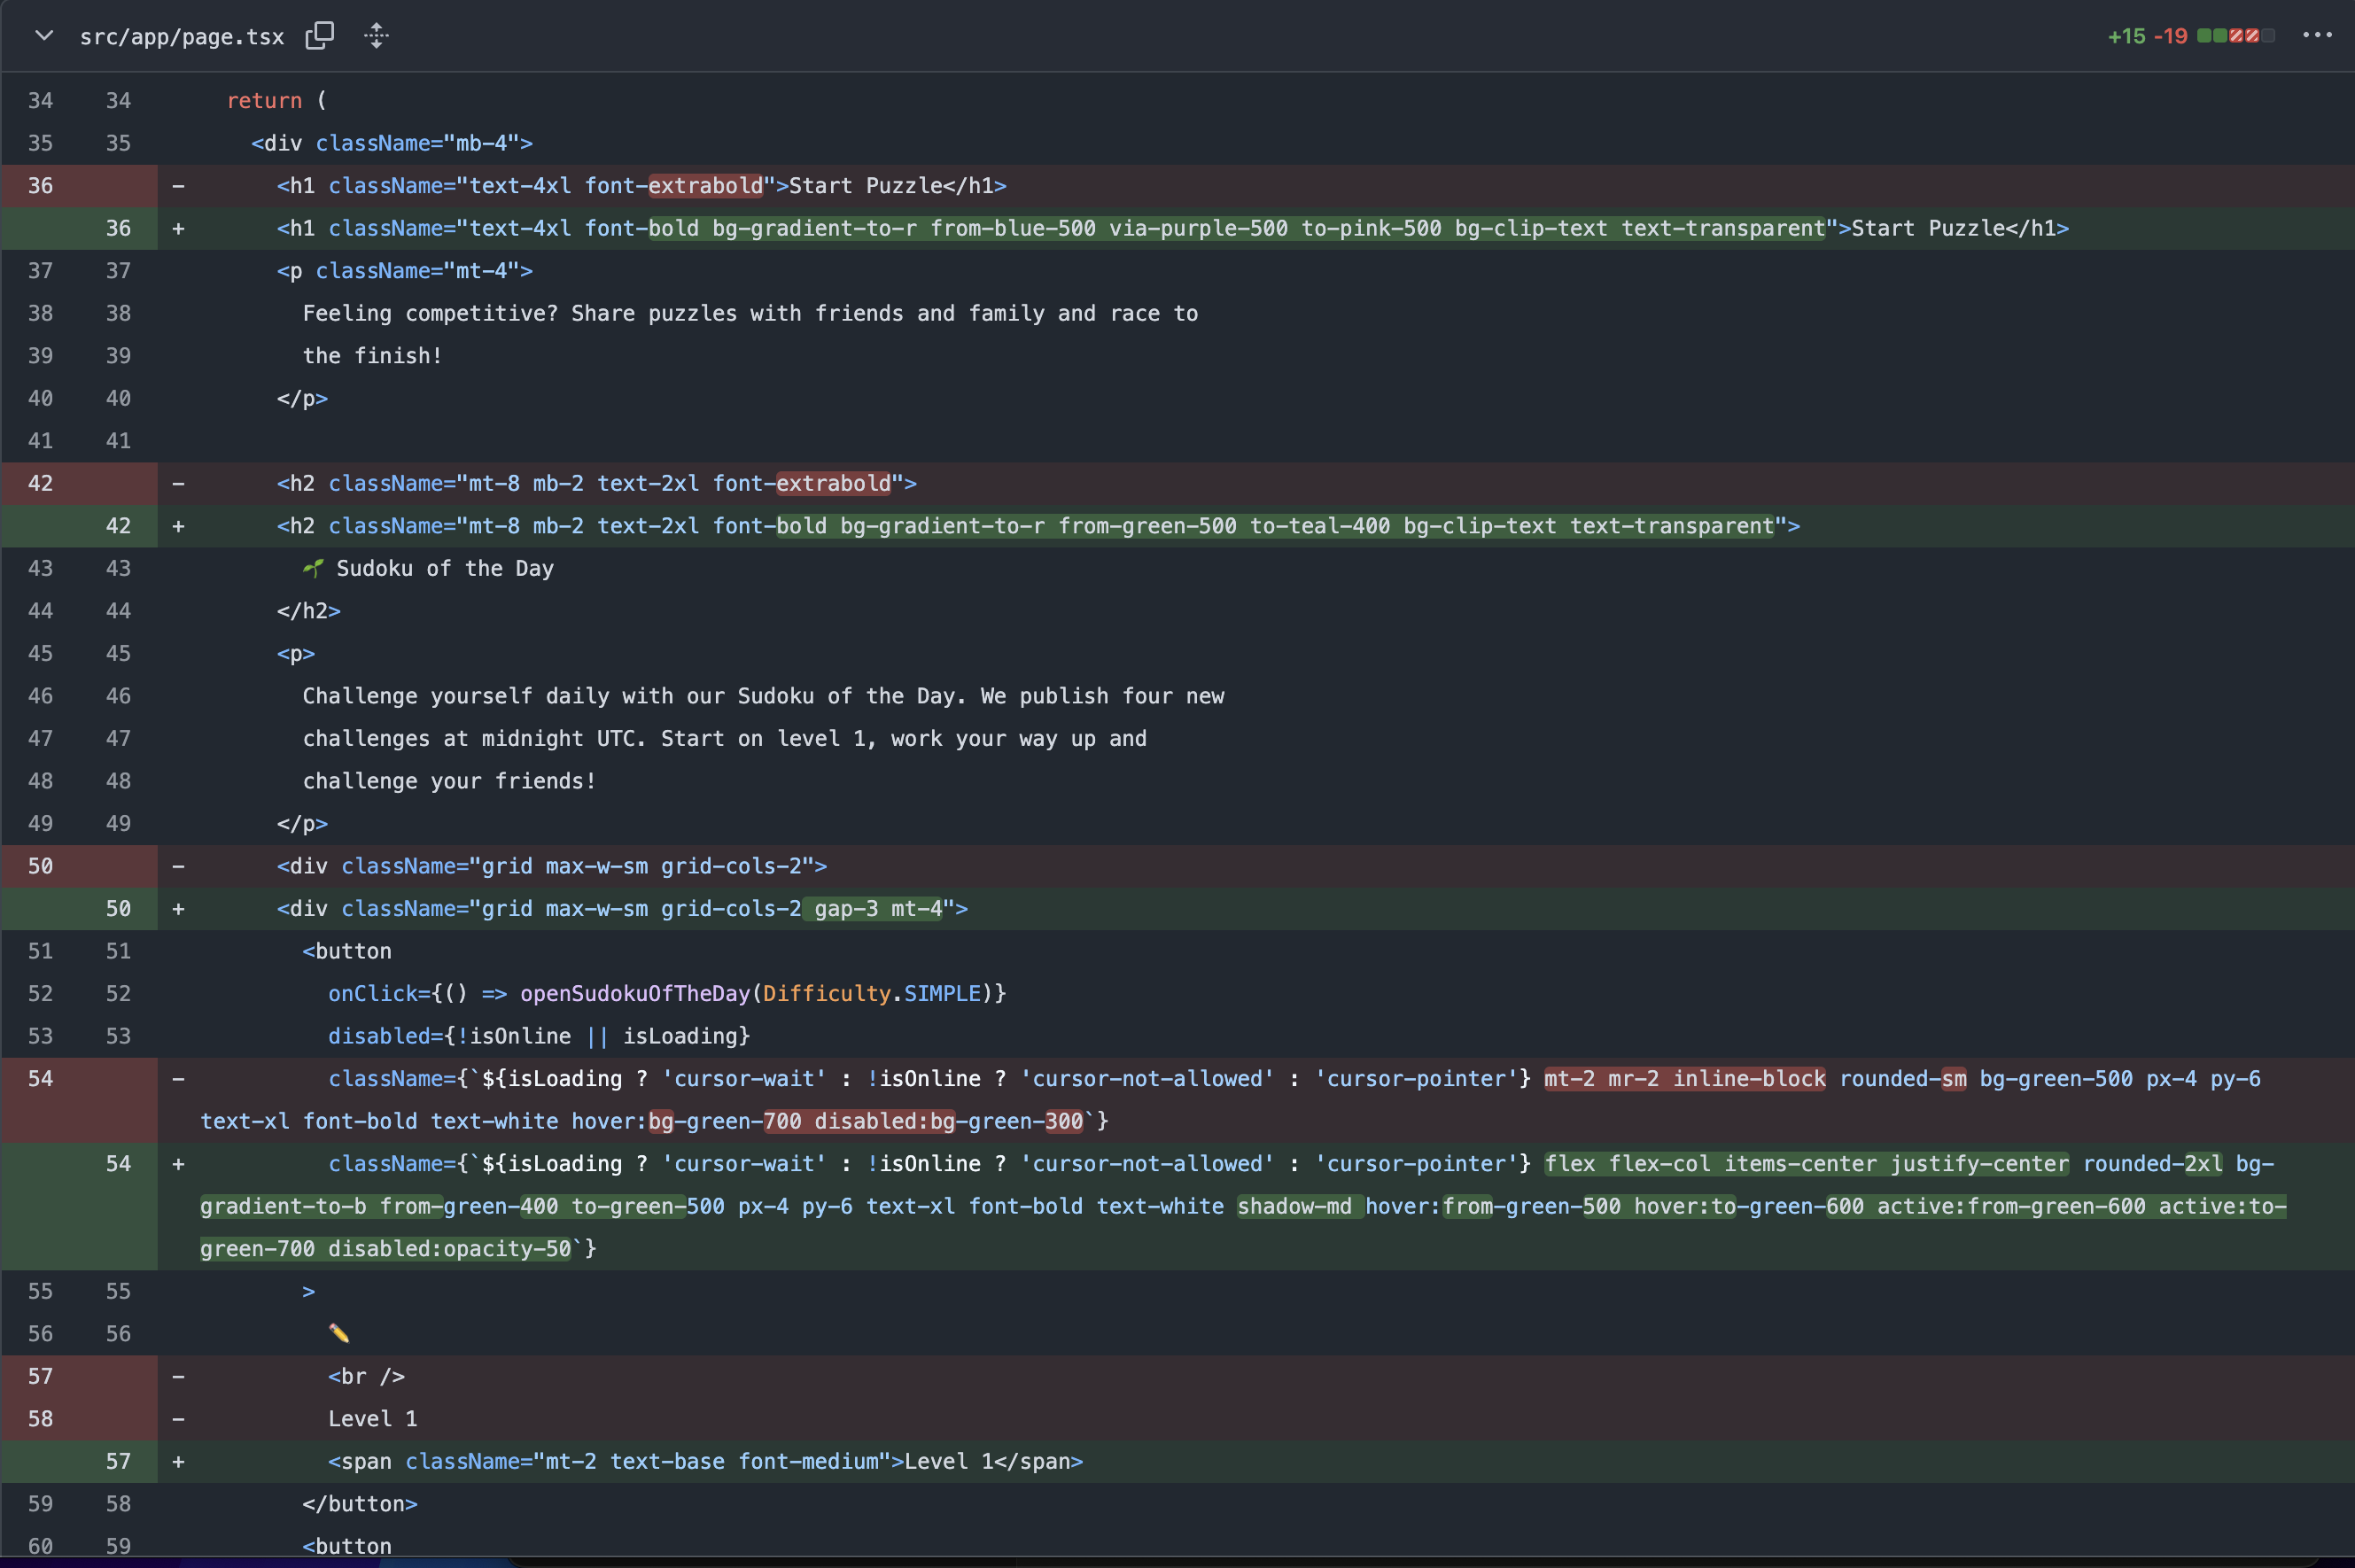Image resolution: width=2355 pixels, height=1568 pixels.
Task: Click removed 'grid max-w-sm grid-cols-2' div line
Action: [x=552, y=866]
